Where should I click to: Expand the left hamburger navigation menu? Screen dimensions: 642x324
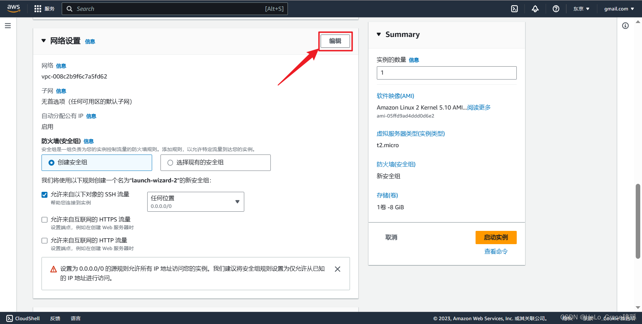pos(8,26)
